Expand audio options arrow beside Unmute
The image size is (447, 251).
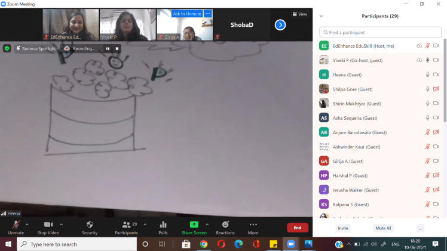(x=27, y=224)
